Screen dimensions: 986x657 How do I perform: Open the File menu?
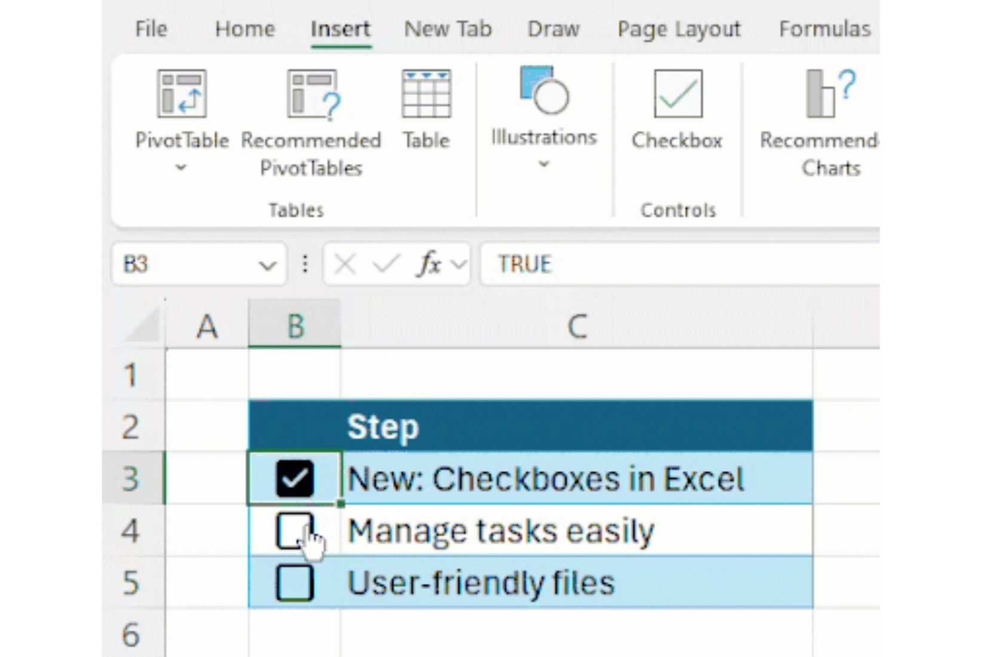tap(151, 29)
